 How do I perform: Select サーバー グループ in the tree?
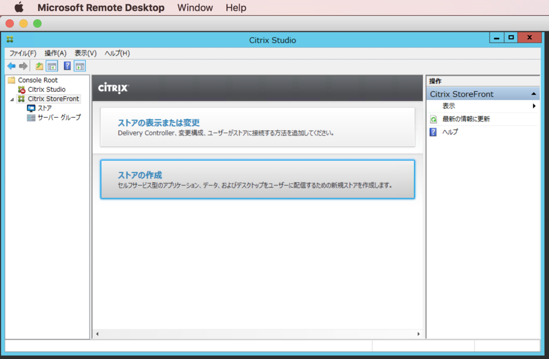tap(59, 118)
